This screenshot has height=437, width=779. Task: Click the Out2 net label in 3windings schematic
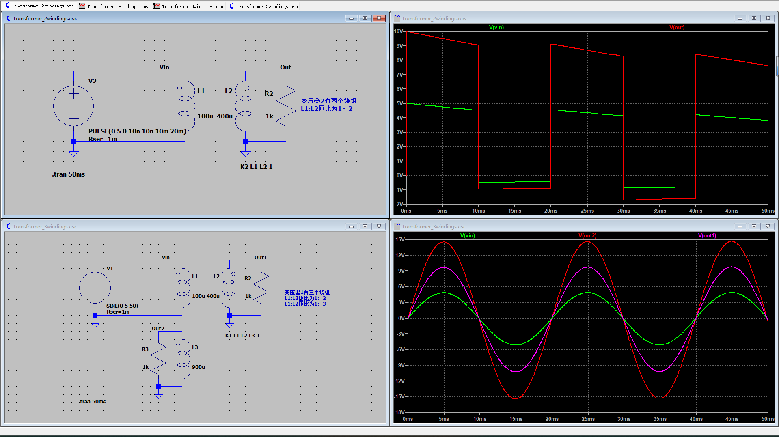point(158,328)
